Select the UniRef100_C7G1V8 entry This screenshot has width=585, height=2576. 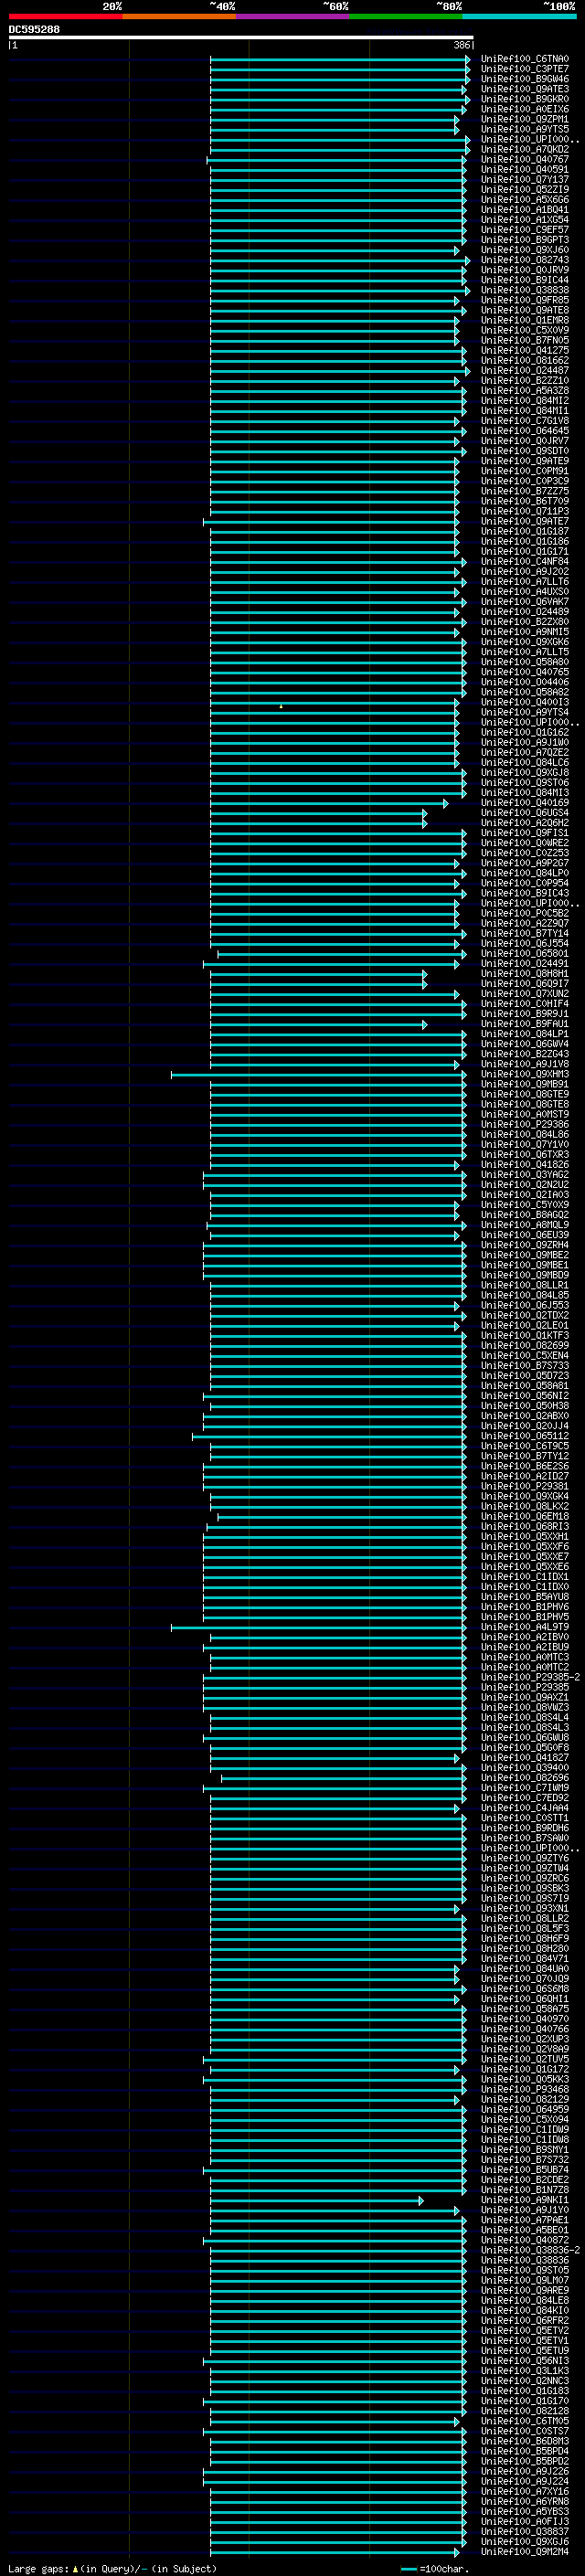525,420
